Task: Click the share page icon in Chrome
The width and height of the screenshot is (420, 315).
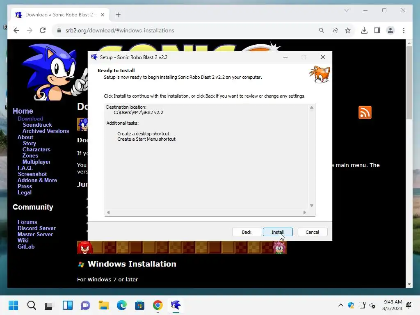Action: pyautogui.click(x=335, y=30)
